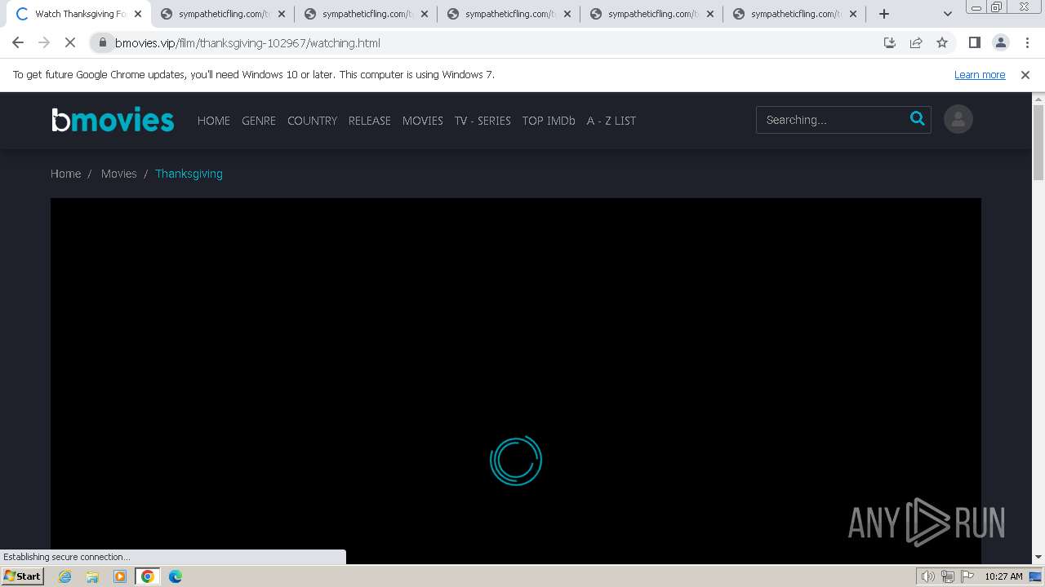Viewport: 1045px width, 587px height.
Task: Follow the Learn more link
Action: (980, 75)
